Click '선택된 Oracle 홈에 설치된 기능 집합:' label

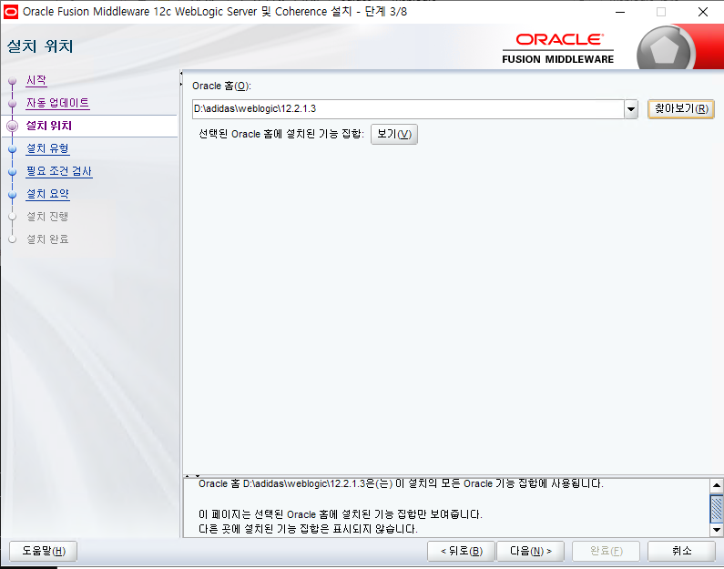(281, 135)
